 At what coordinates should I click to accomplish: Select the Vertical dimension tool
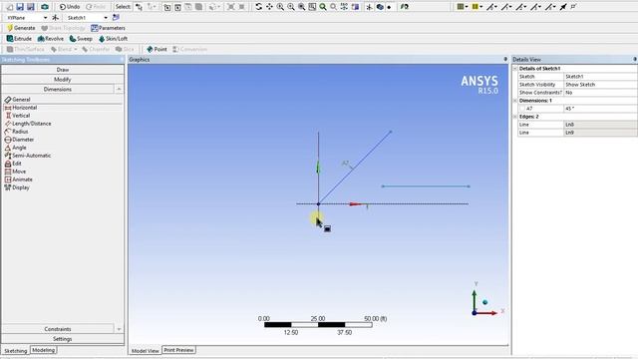18,116
